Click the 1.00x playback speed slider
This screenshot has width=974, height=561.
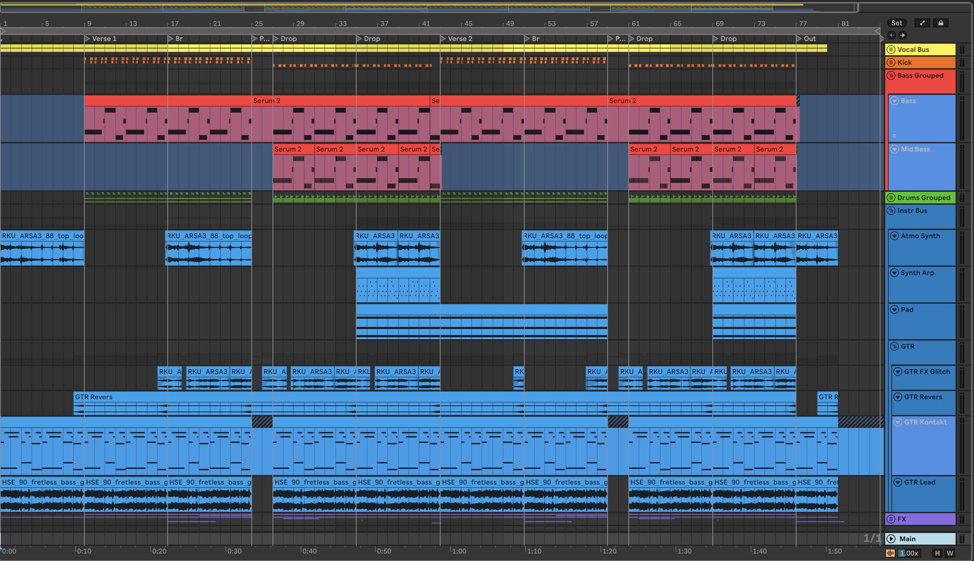[x=909, y=553]
